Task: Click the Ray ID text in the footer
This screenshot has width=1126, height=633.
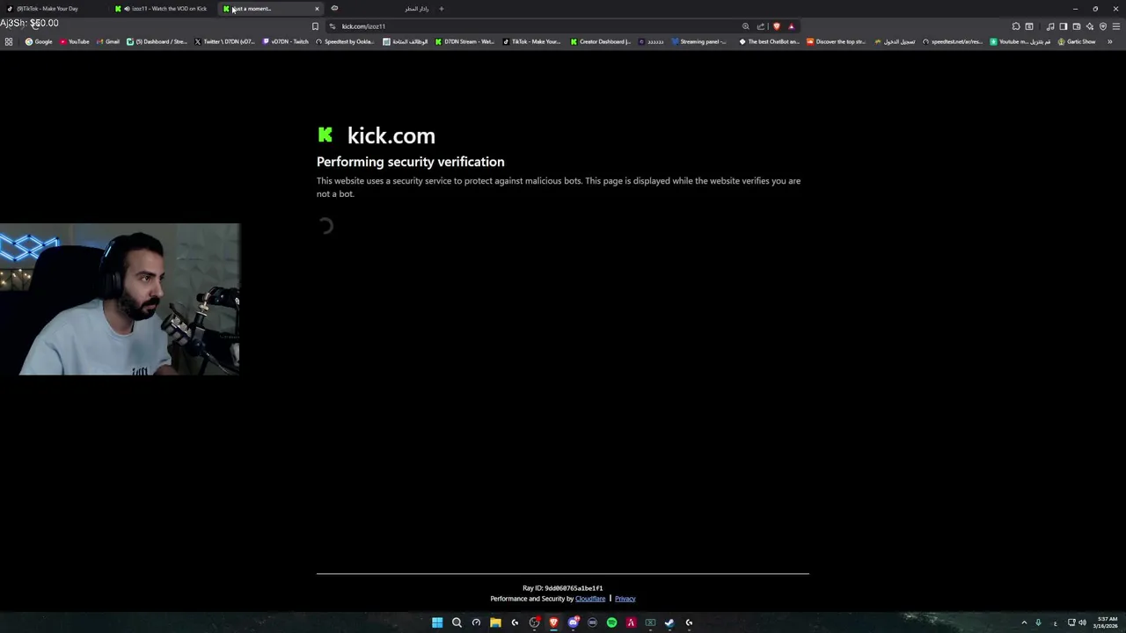Action: pos(563,588)
